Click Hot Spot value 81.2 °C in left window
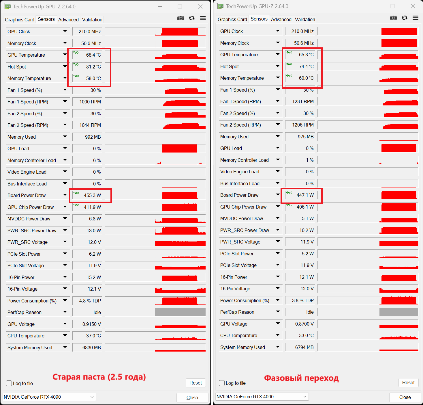Viewport: 423px width, 405px height. 87,67
